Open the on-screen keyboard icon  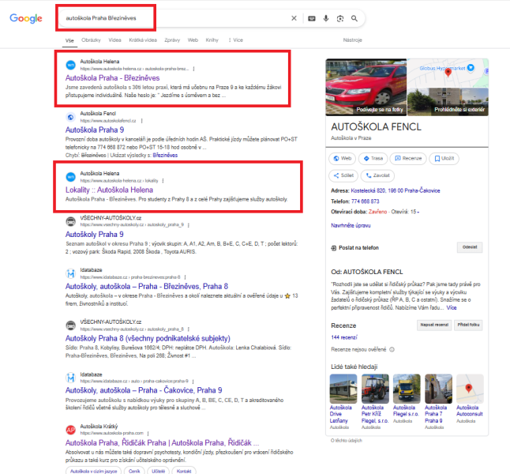[x=312, y=18]
